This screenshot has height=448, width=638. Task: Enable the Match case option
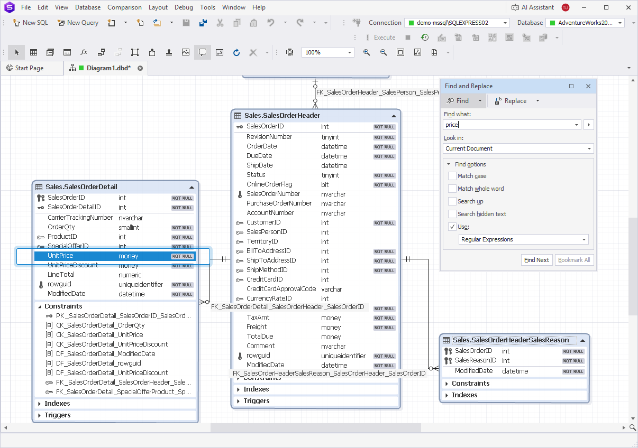(453, 176)
